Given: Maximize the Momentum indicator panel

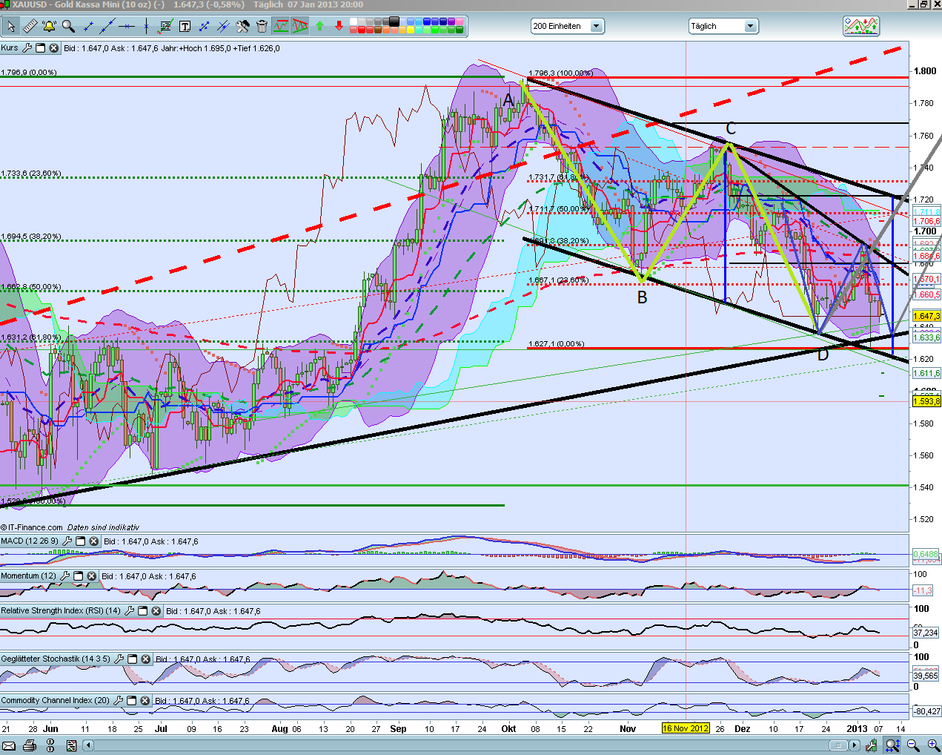Looking at the screenshot, I should point(78,576).
